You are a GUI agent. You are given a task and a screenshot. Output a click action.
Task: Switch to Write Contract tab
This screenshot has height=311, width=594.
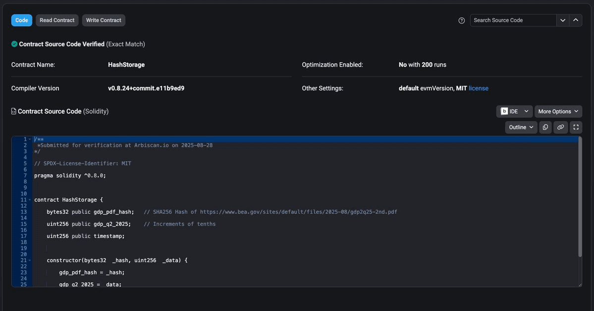click(x=104, y=20)
